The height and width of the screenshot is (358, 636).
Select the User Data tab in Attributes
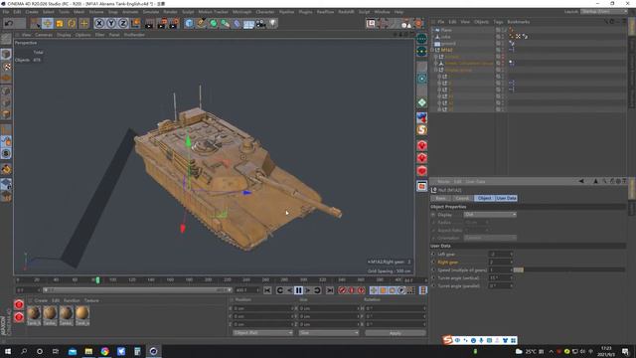pyautogui.click(x=506, y=198)
